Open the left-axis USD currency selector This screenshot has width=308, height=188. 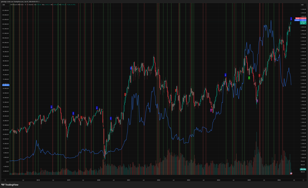click(x=5, y=5)
